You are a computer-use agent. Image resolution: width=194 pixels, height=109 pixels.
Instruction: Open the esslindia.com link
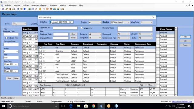tap(182, 101)
